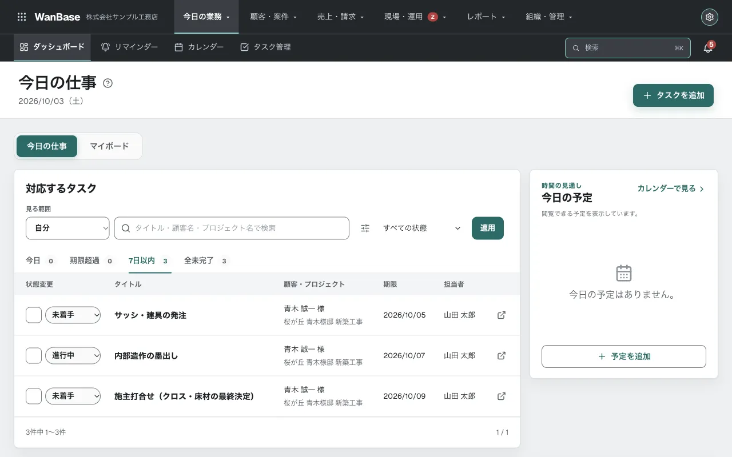
Task: Expand the 現場・運用 menu
Action: point(415,17)
